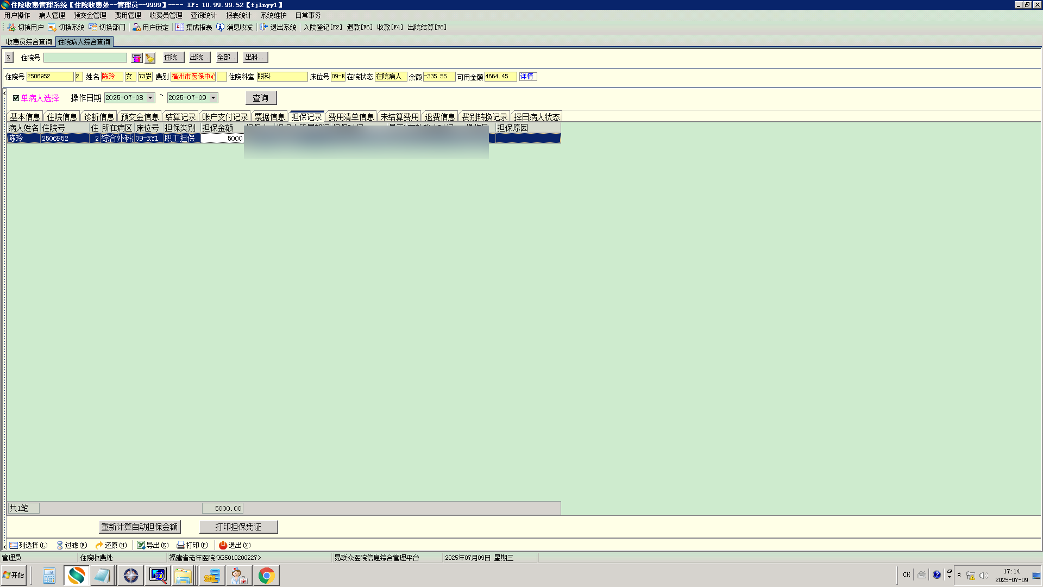Open the start date 2025-07-08 dropdown
Screen dimensions: 1043x587
coord(150,98)
